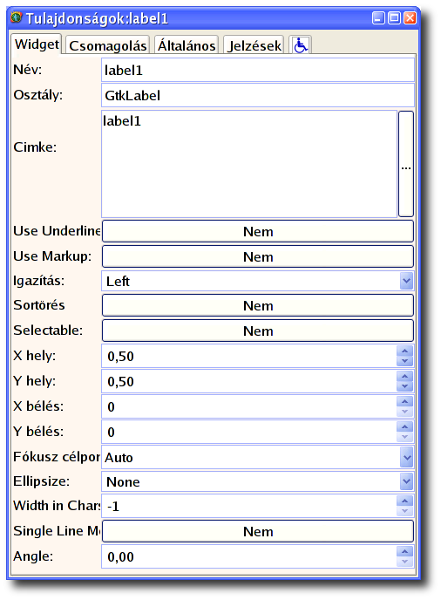Viewport: 441px width, 600px height.
Task: Switch to the Csomagolás tab
Action: (x=107, y=45)
